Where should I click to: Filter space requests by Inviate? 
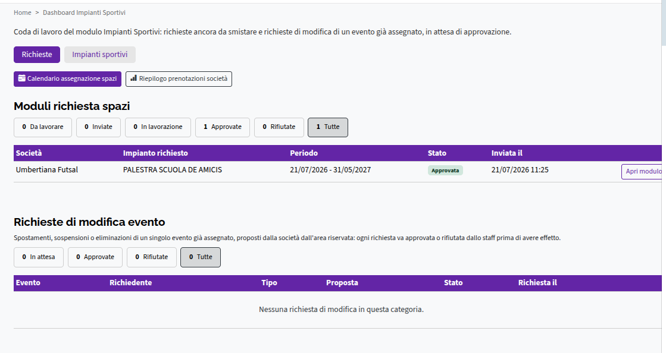(98, 127)
